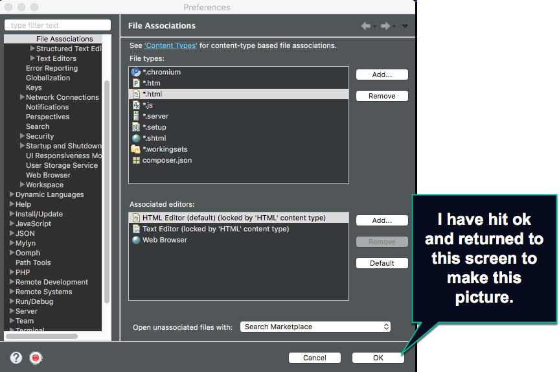Select 'Web Browser' in Associated editors list

(238, 240)
